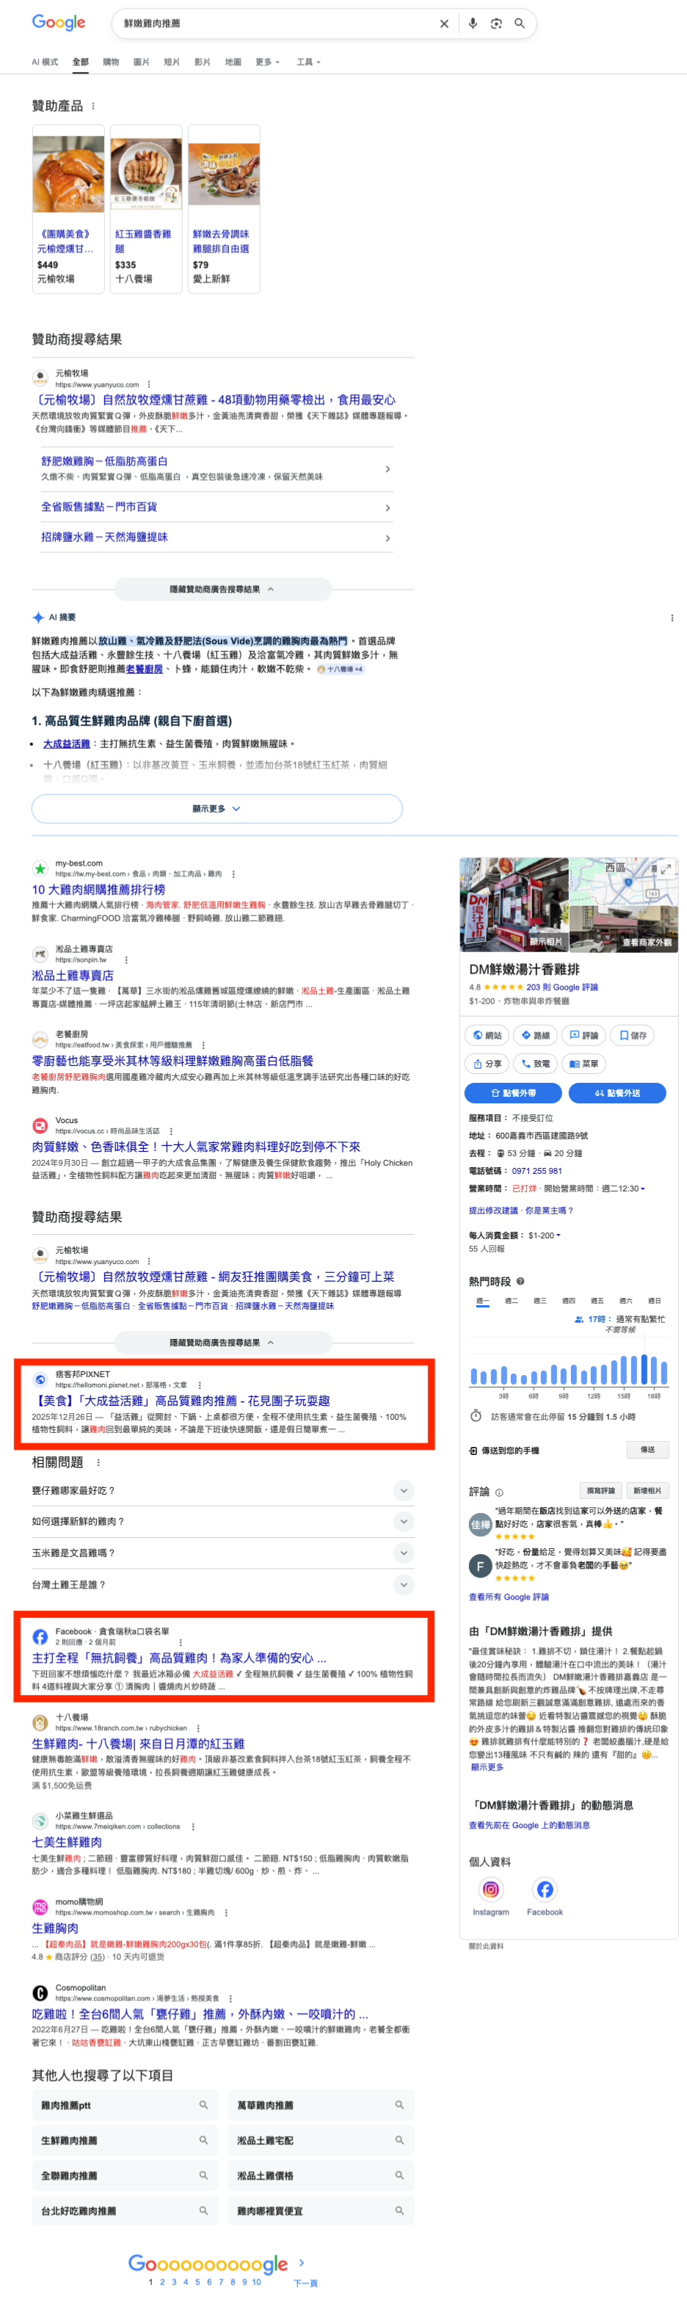This screenshot has width=687, height=2297.
Task: Open reviews info icon beside 評論
Action: click(499, 1492)
